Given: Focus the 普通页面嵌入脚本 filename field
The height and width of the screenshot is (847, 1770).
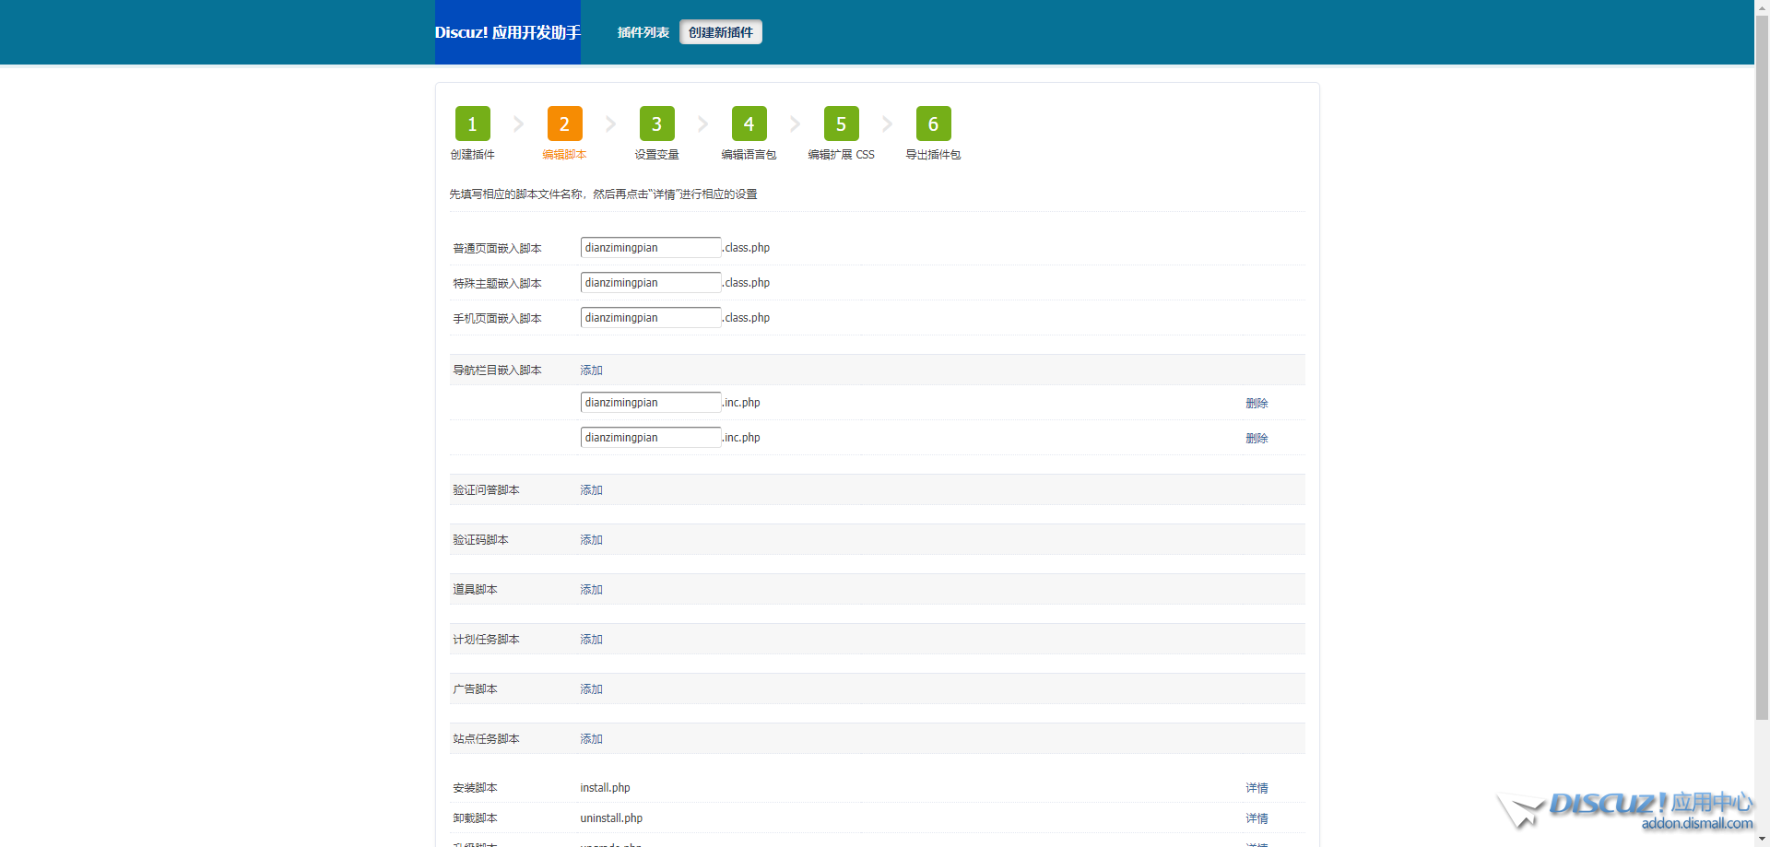Looking at the screenshot, I should [650, 248].
